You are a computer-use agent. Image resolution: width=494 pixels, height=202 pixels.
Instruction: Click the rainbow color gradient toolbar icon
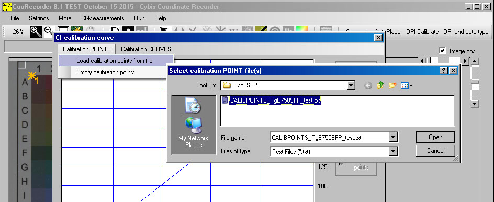[301, 30]
